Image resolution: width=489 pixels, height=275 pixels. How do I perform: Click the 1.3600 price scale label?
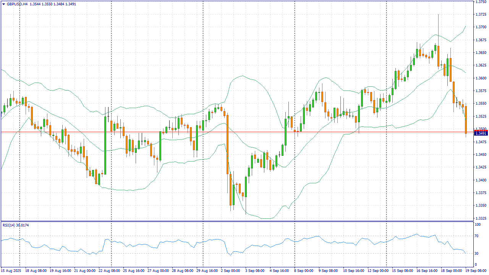[481, 78]
